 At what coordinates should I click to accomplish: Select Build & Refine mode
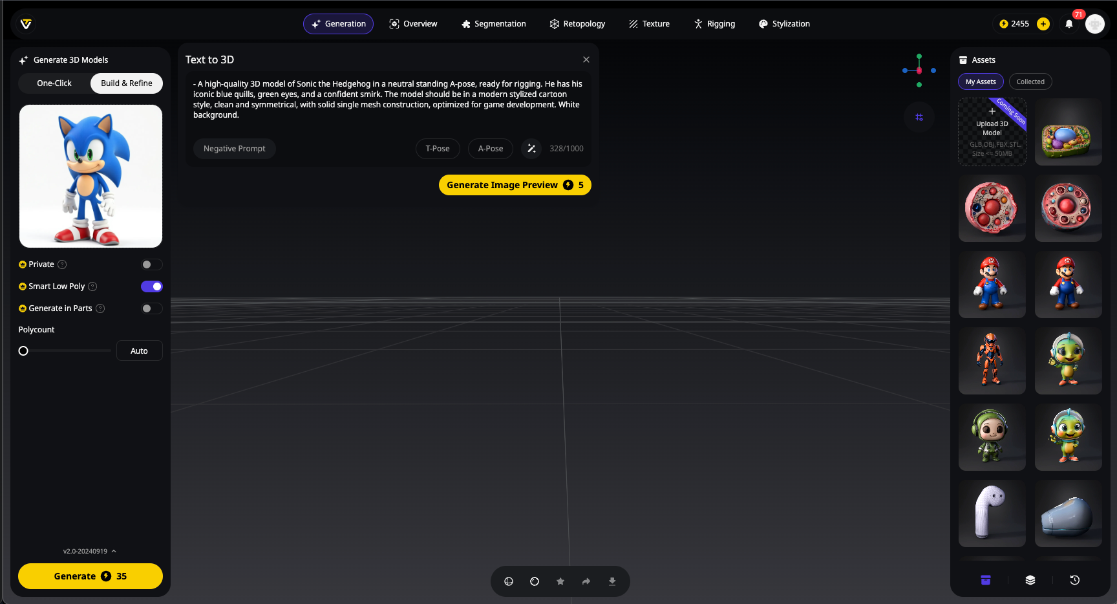point(127,83)
